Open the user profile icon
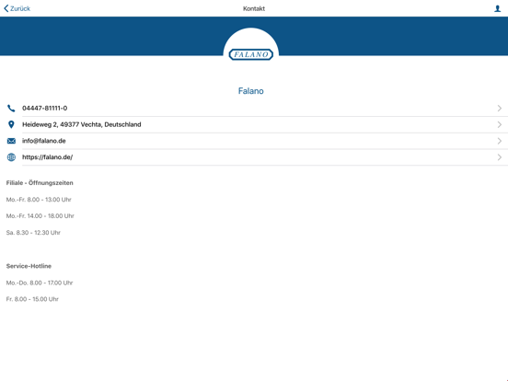This screenshot has height=381, width=508. [497, 9]
